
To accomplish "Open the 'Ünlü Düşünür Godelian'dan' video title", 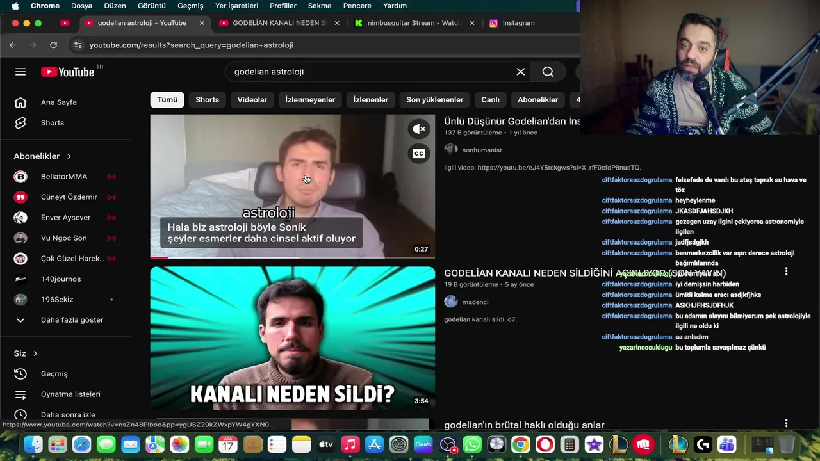I will point(512,121).
